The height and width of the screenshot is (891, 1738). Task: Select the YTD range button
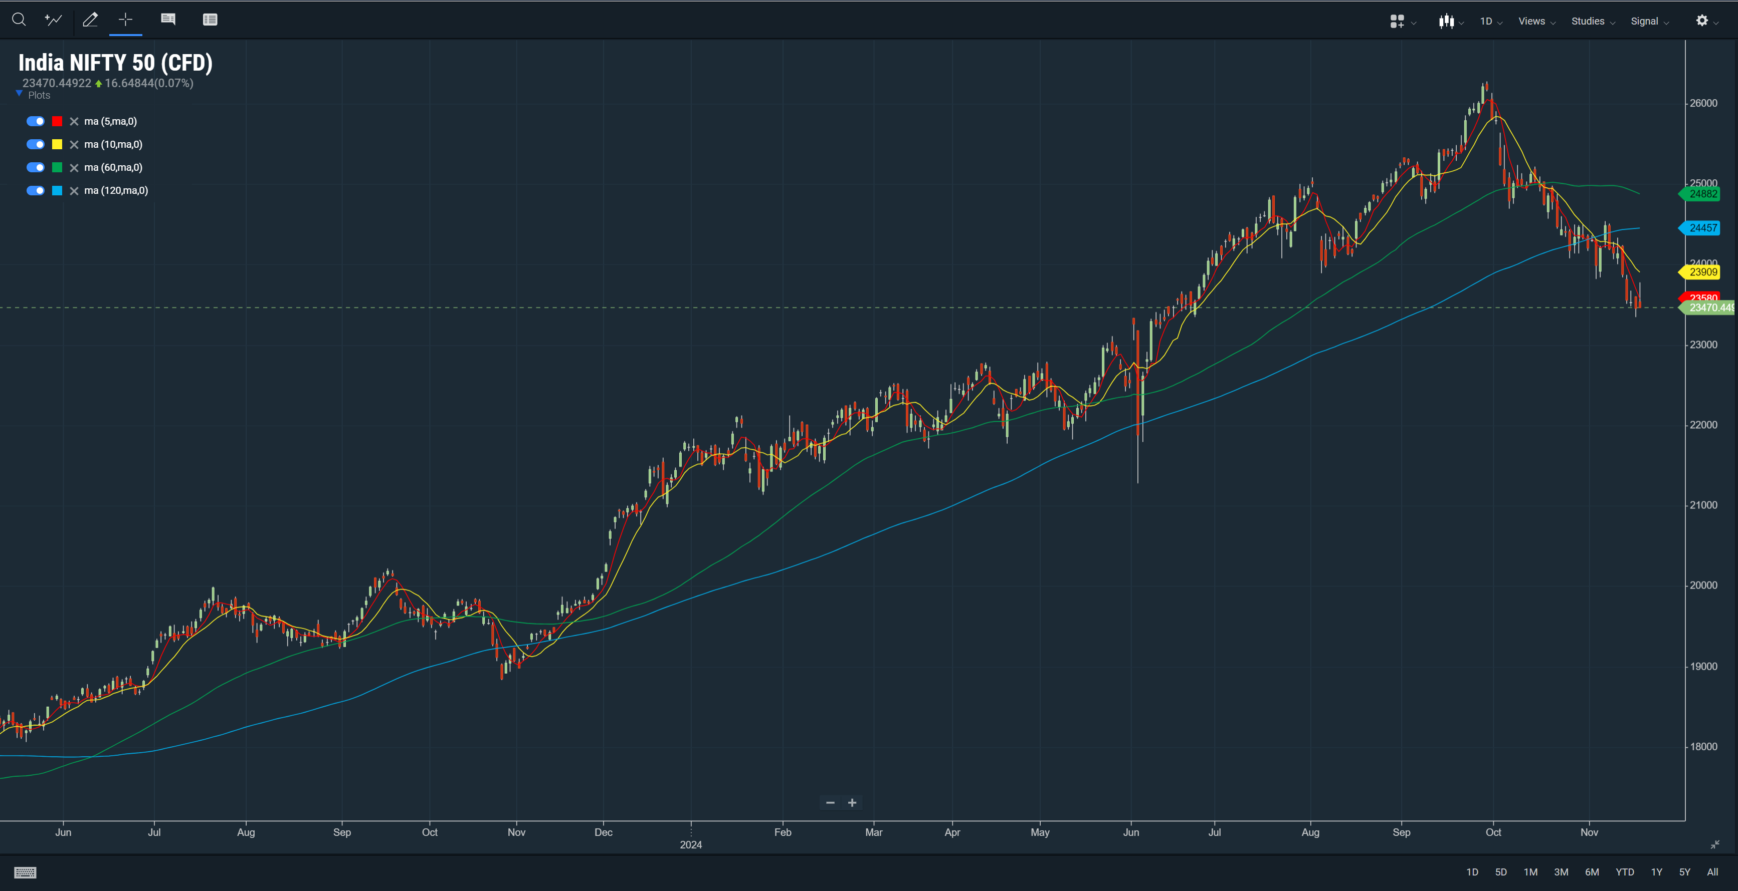point(1624,872)
